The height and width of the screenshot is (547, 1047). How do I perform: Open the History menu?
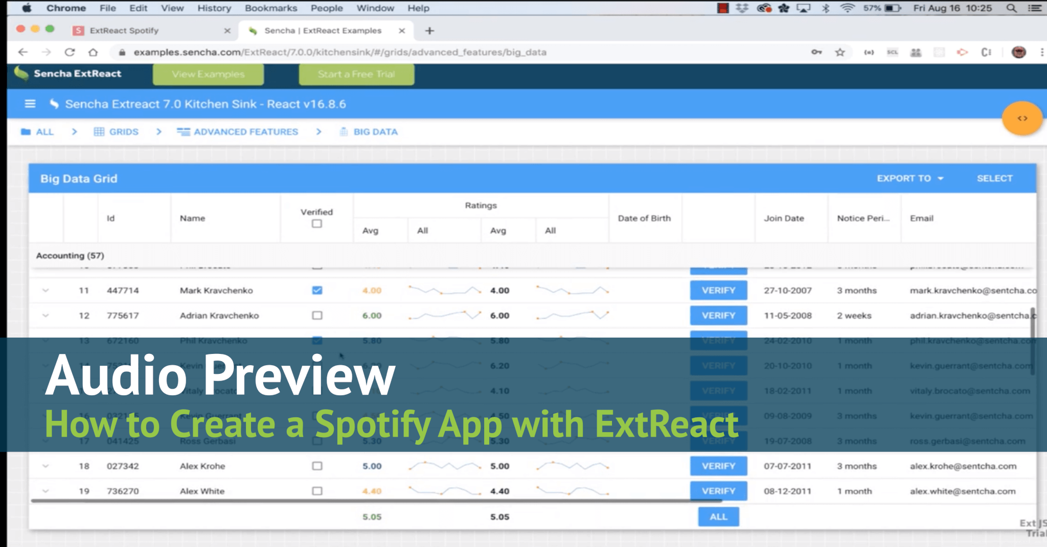pyautogui.click(x=214, y=8)
